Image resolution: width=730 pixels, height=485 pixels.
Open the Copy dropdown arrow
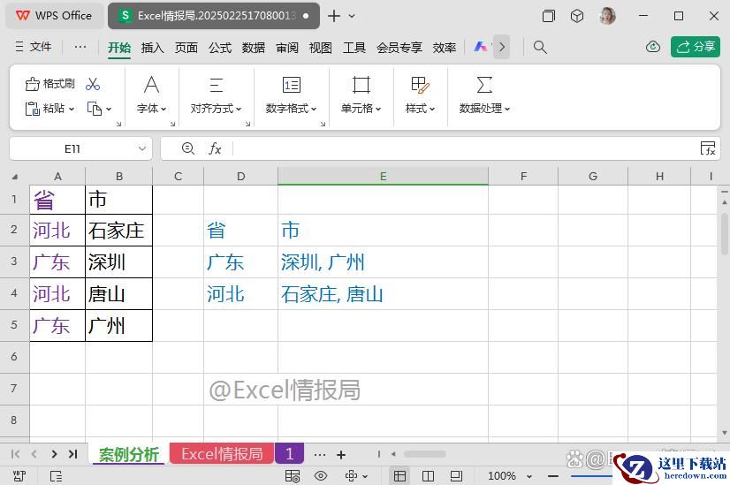coord(109,109)
